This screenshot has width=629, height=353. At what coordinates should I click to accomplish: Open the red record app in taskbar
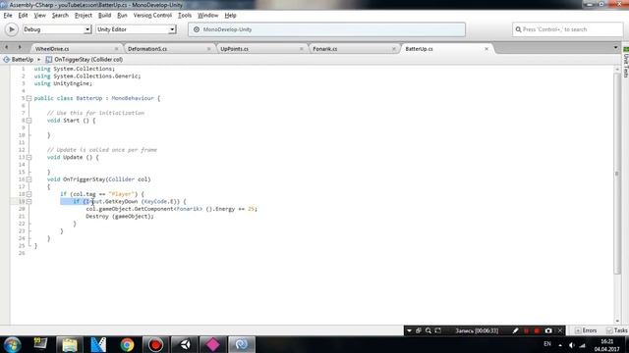(155, 344)
